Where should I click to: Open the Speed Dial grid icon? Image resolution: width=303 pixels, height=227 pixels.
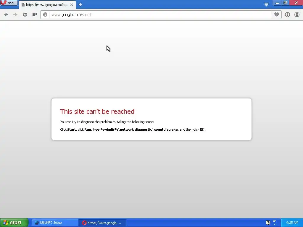[35, 15]
